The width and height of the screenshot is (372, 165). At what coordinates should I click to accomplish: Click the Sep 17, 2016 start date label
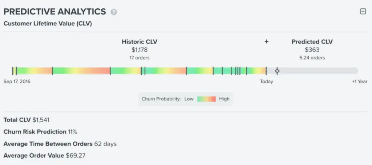[x=17, y=82]
